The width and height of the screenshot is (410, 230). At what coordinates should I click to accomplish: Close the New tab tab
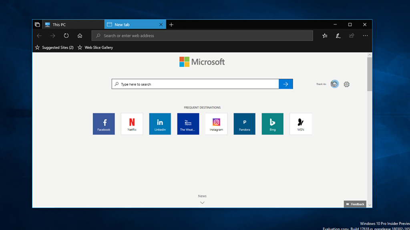click(x=161, y=24)
